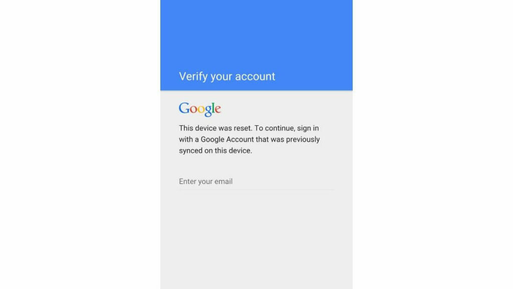Click the underline beneath the email field

(256, 190)
